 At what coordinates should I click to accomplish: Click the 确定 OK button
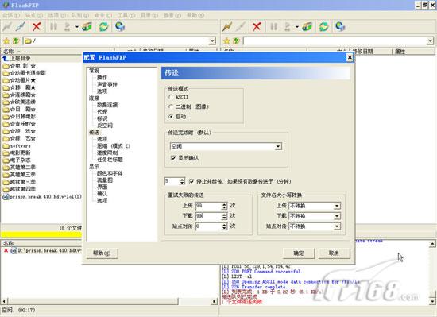pyautogui.click(x=299, y=253)
